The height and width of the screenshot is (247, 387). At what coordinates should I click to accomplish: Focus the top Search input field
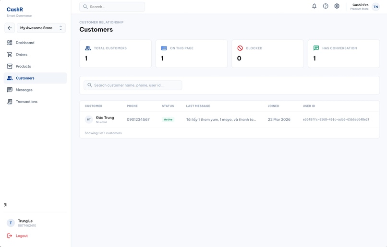[x=112, y=7]
